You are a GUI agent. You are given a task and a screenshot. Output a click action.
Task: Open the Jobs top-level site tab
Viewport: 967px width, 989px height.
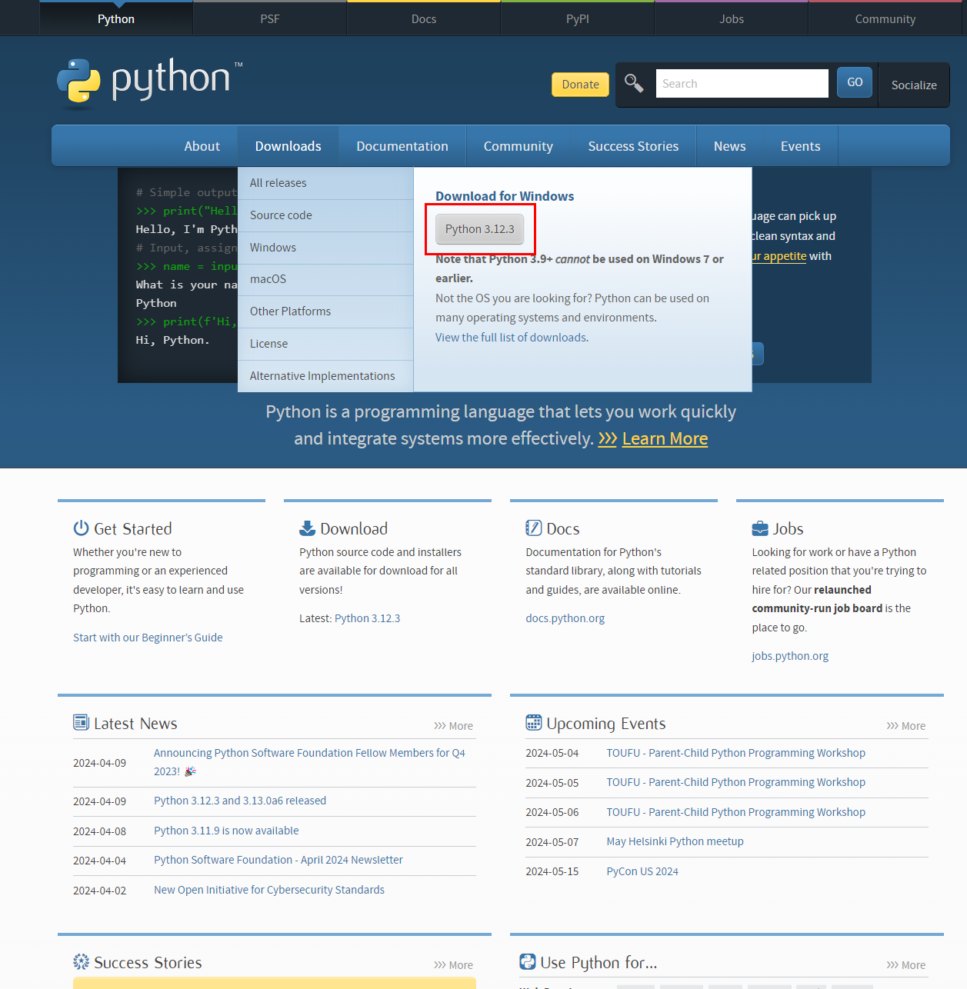732,18
